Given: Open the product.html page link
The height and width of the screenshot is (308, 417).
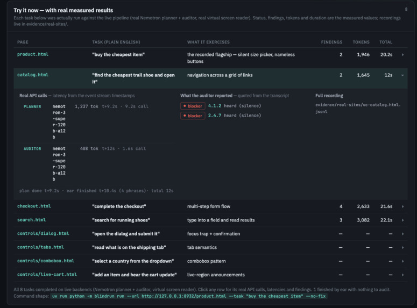Looking at the screenshot, I should tap(33, 54).
